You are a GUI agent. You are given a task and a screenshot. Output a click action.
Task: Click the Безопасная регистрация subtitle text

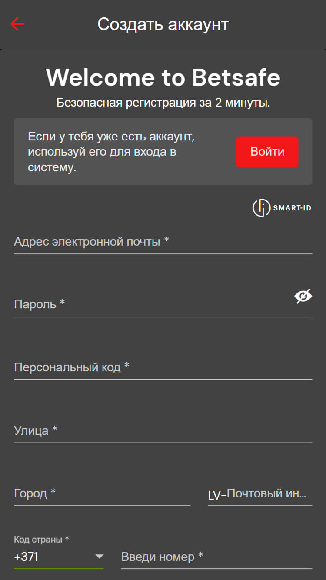[163, 103]
